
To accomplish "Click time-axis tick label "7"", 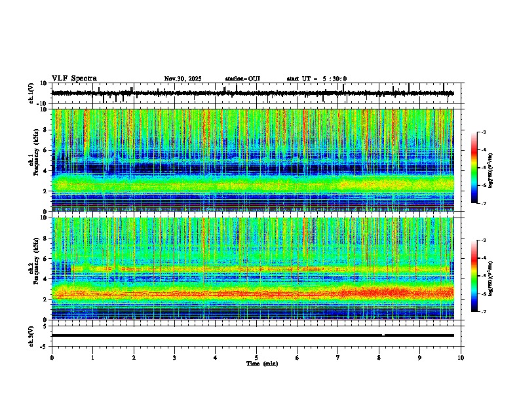I will [338, 358].
